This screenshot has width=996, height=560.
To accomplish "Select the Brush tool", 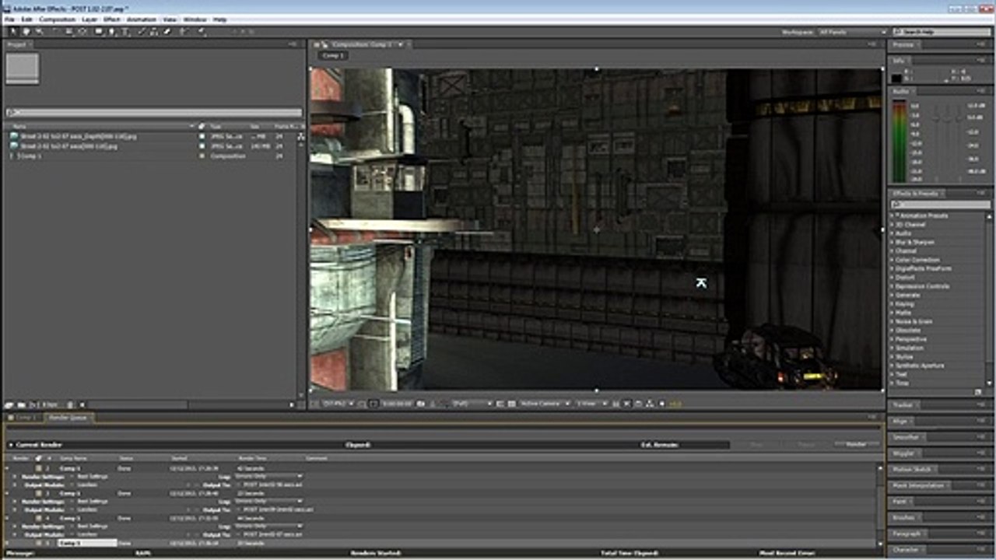I will 141,32.
